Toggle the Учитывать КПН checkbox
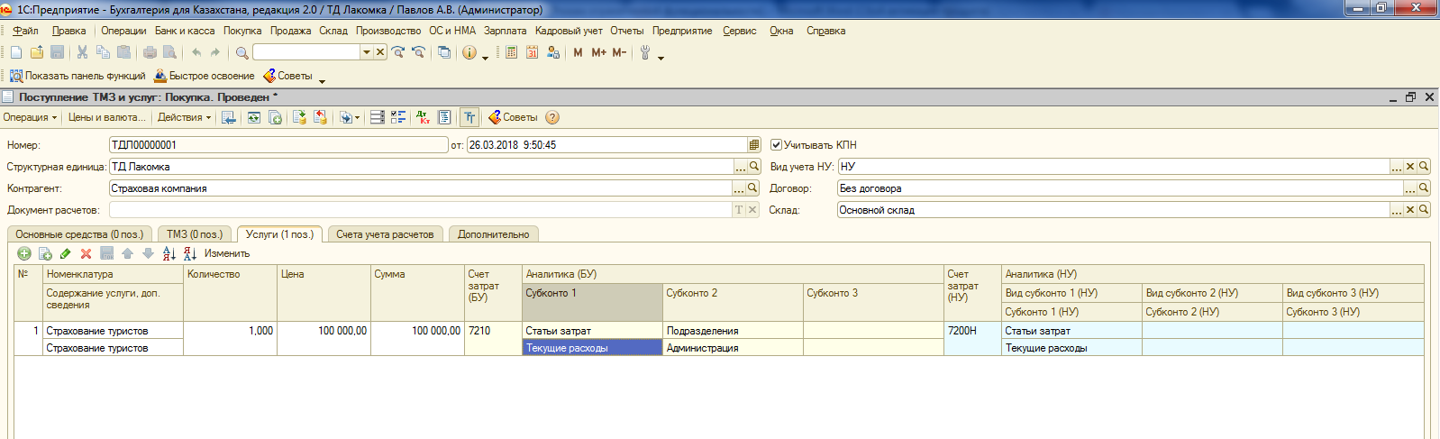This screenshot has height=439, width=1440. [776, 144]
